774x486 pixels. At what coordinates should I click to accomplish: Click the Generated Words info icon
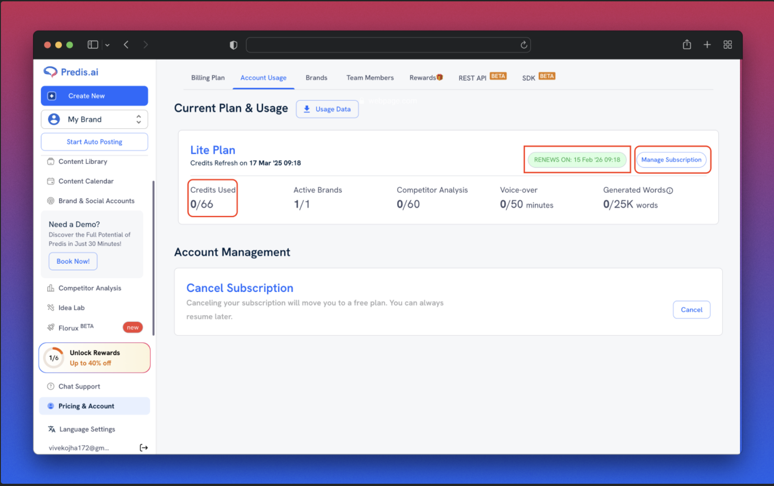click(670, 191)
